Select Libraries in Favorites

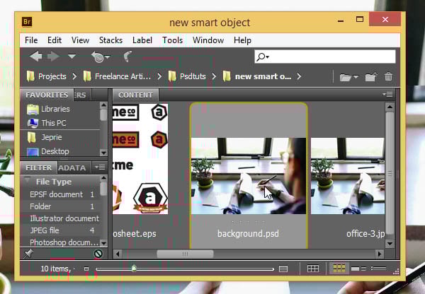coord(48,109)
